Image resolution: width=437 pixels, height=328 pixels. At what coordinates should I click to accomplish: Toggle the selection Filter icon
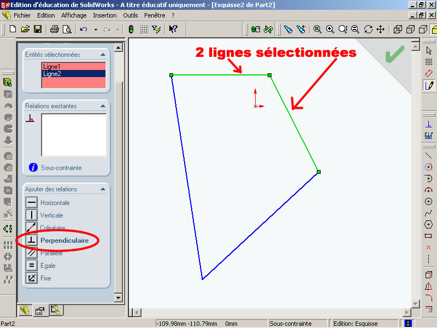point(157,29)
